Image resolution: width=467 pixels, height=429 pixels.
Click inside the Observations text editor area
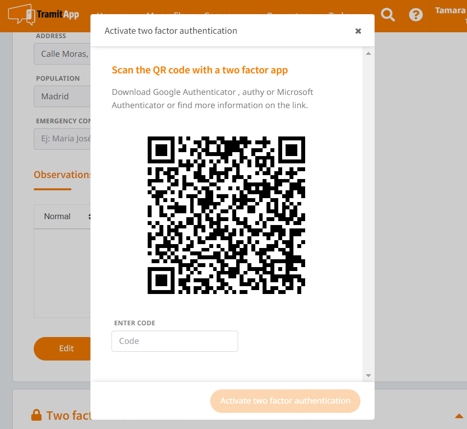click(x=62, y=274)
